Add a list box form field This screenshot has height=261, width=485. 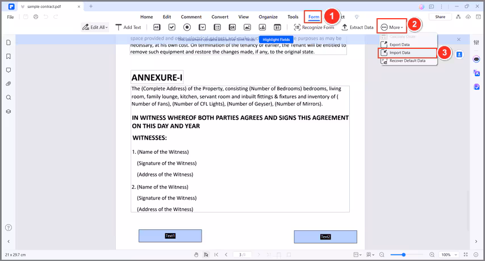coord(218,27)
